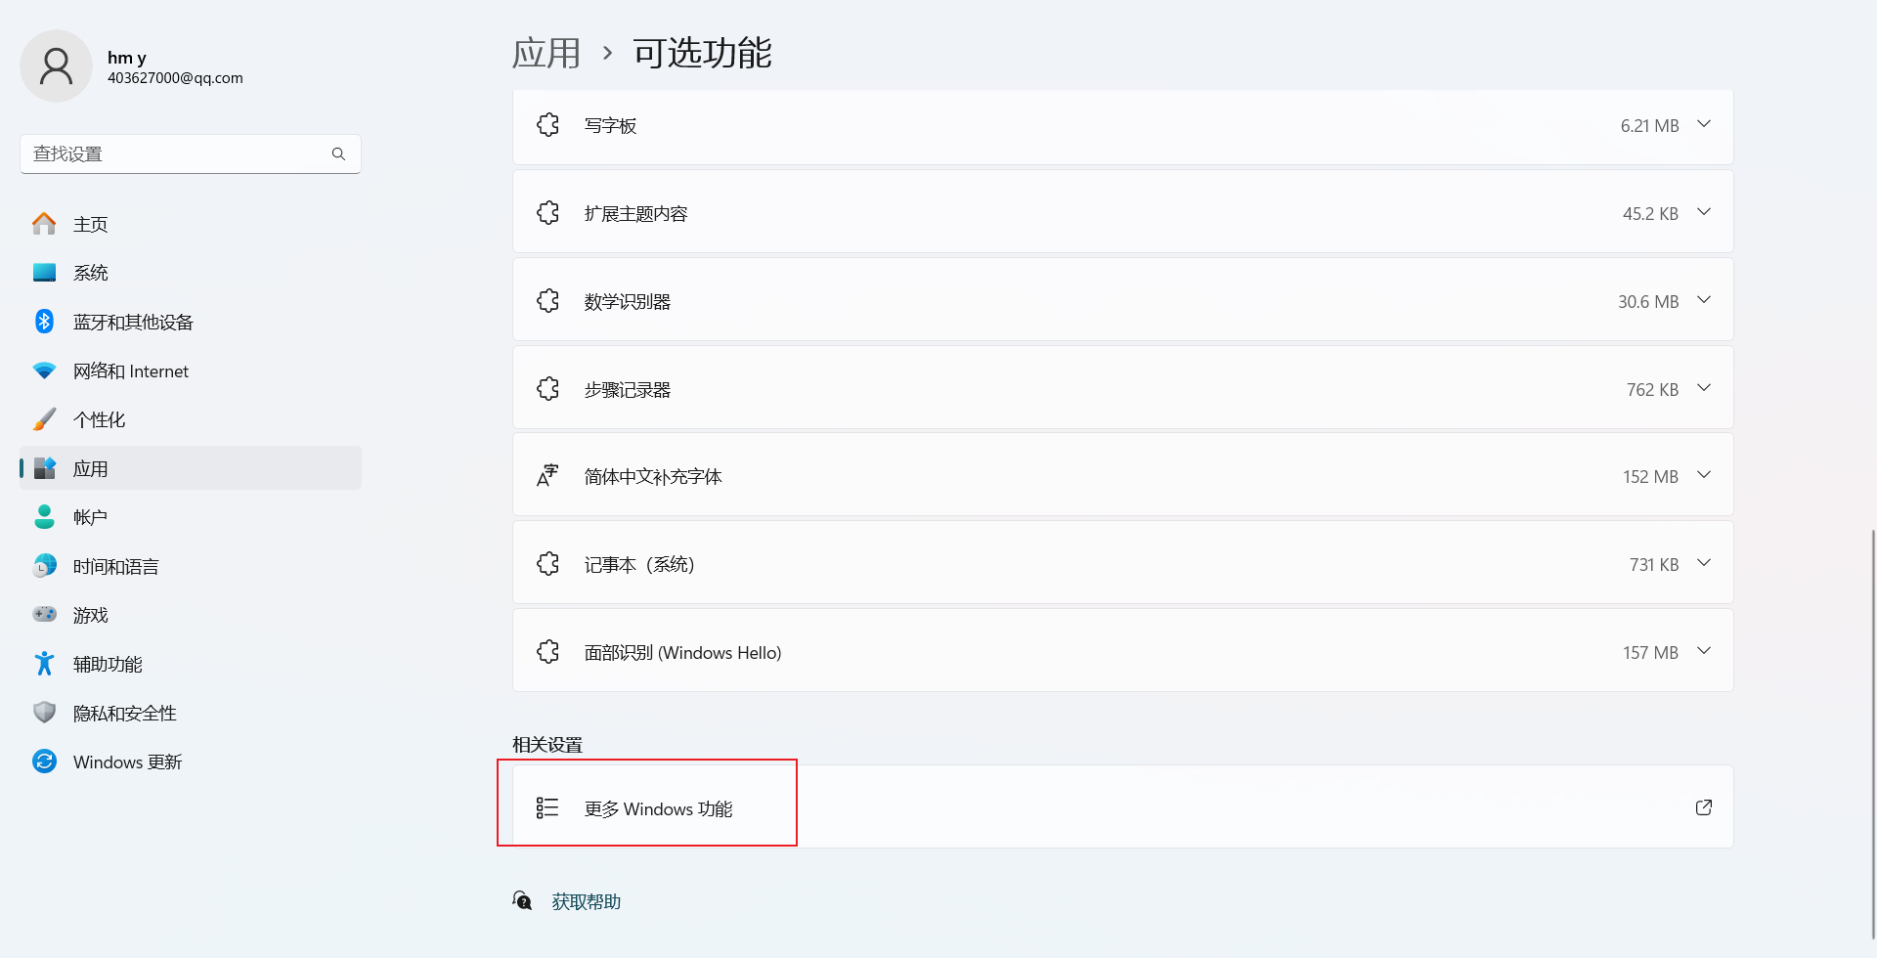Expand the 写字板 feature entry
Viewport: 1877px width, 958px height.
point(1704,124)
